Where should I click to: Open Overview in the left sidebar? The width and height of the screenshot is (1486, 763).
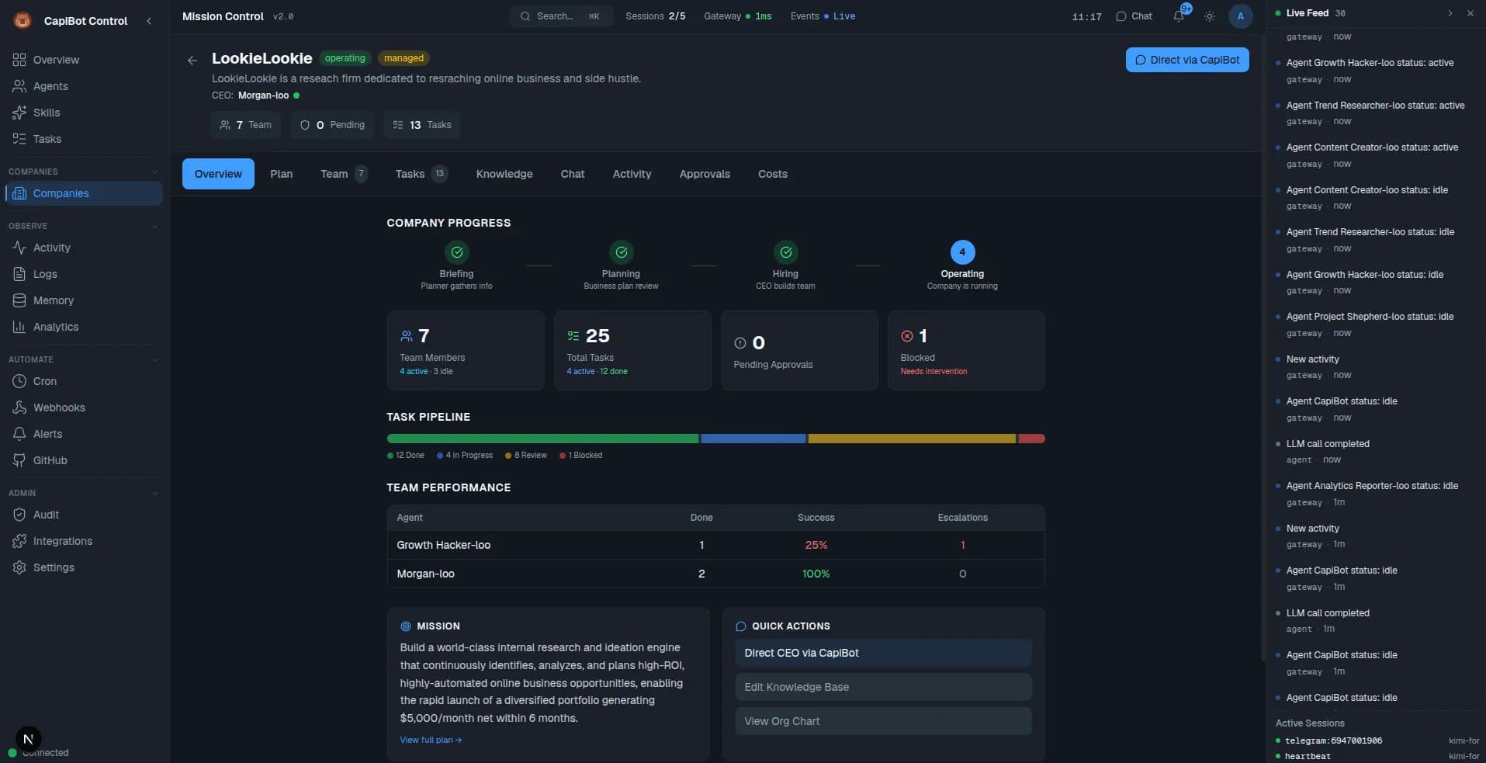(x=84, y=60)
